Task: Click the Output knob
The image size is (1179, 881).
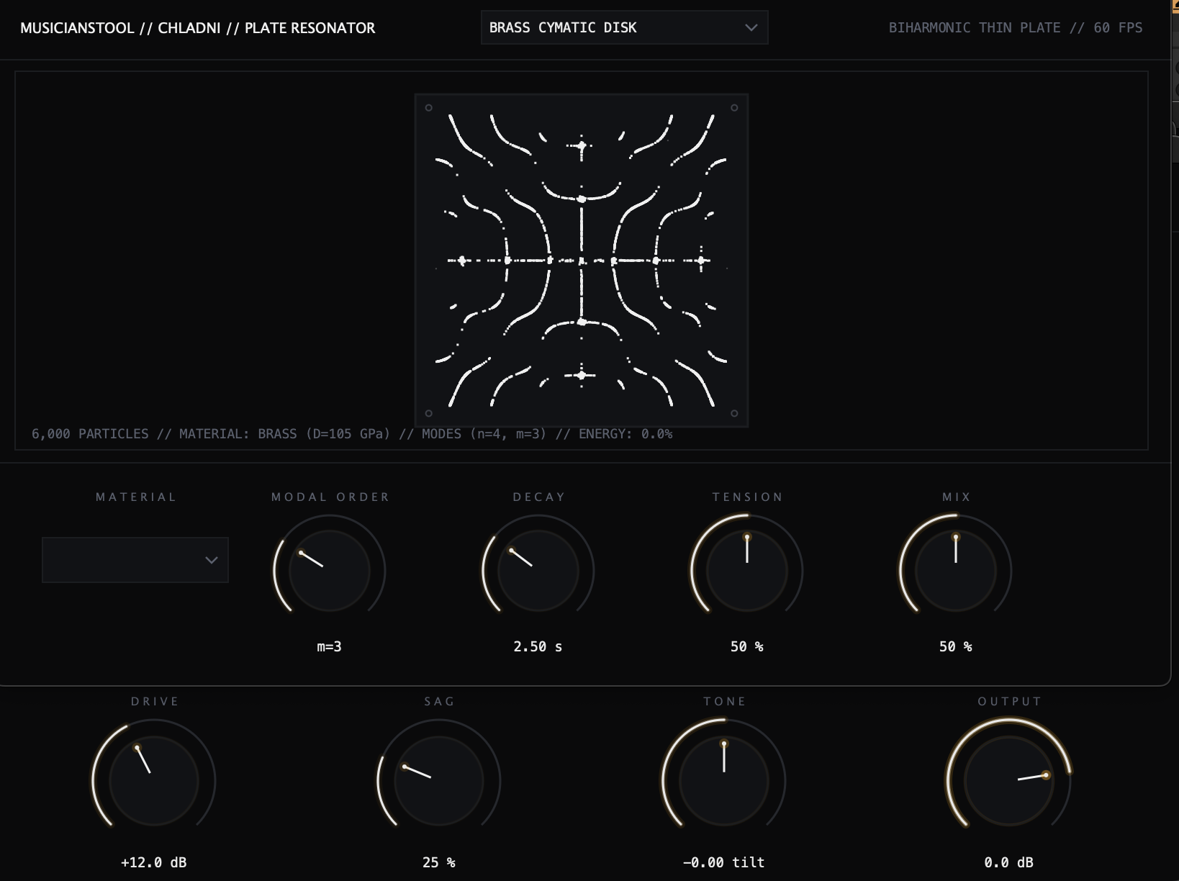Action: coord(1009,781)
